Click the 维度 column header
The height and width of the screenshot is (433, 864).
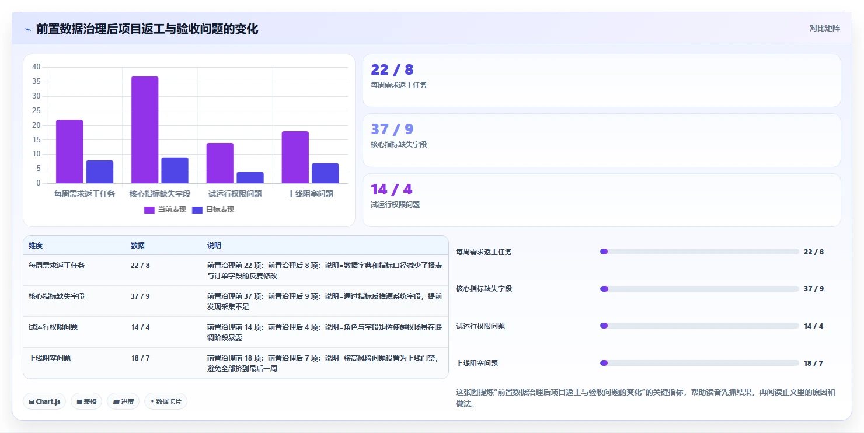(36, 246)
